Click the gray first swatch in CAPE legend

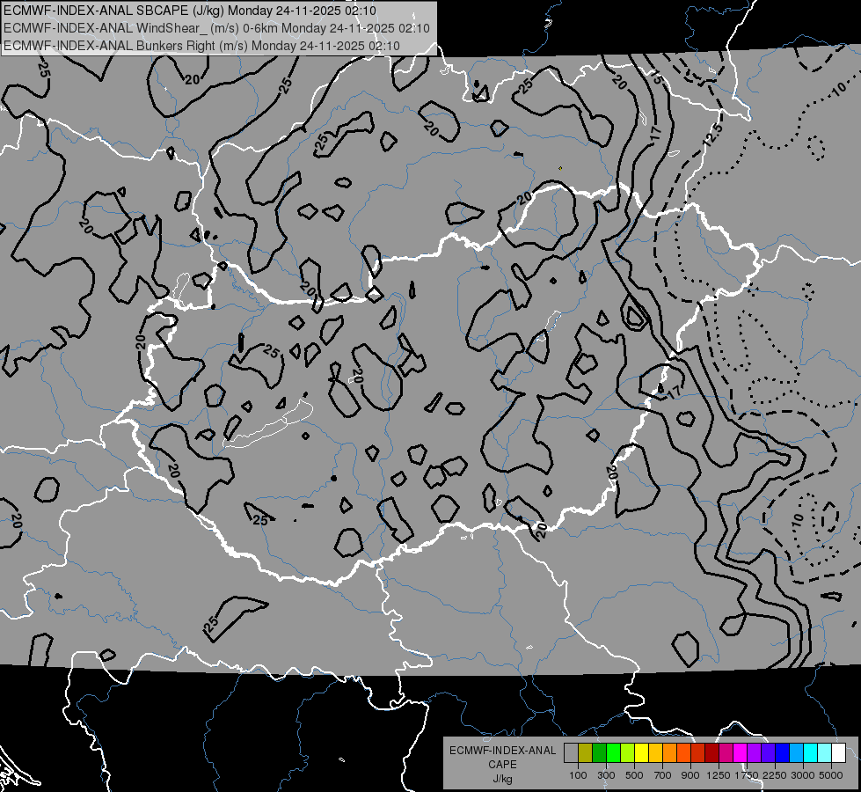571,752
